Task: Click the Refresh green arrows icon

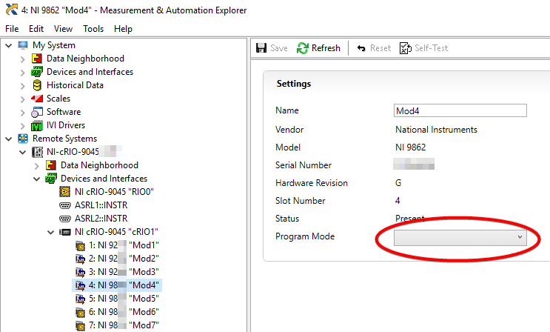Action: (x=302, y=48)
